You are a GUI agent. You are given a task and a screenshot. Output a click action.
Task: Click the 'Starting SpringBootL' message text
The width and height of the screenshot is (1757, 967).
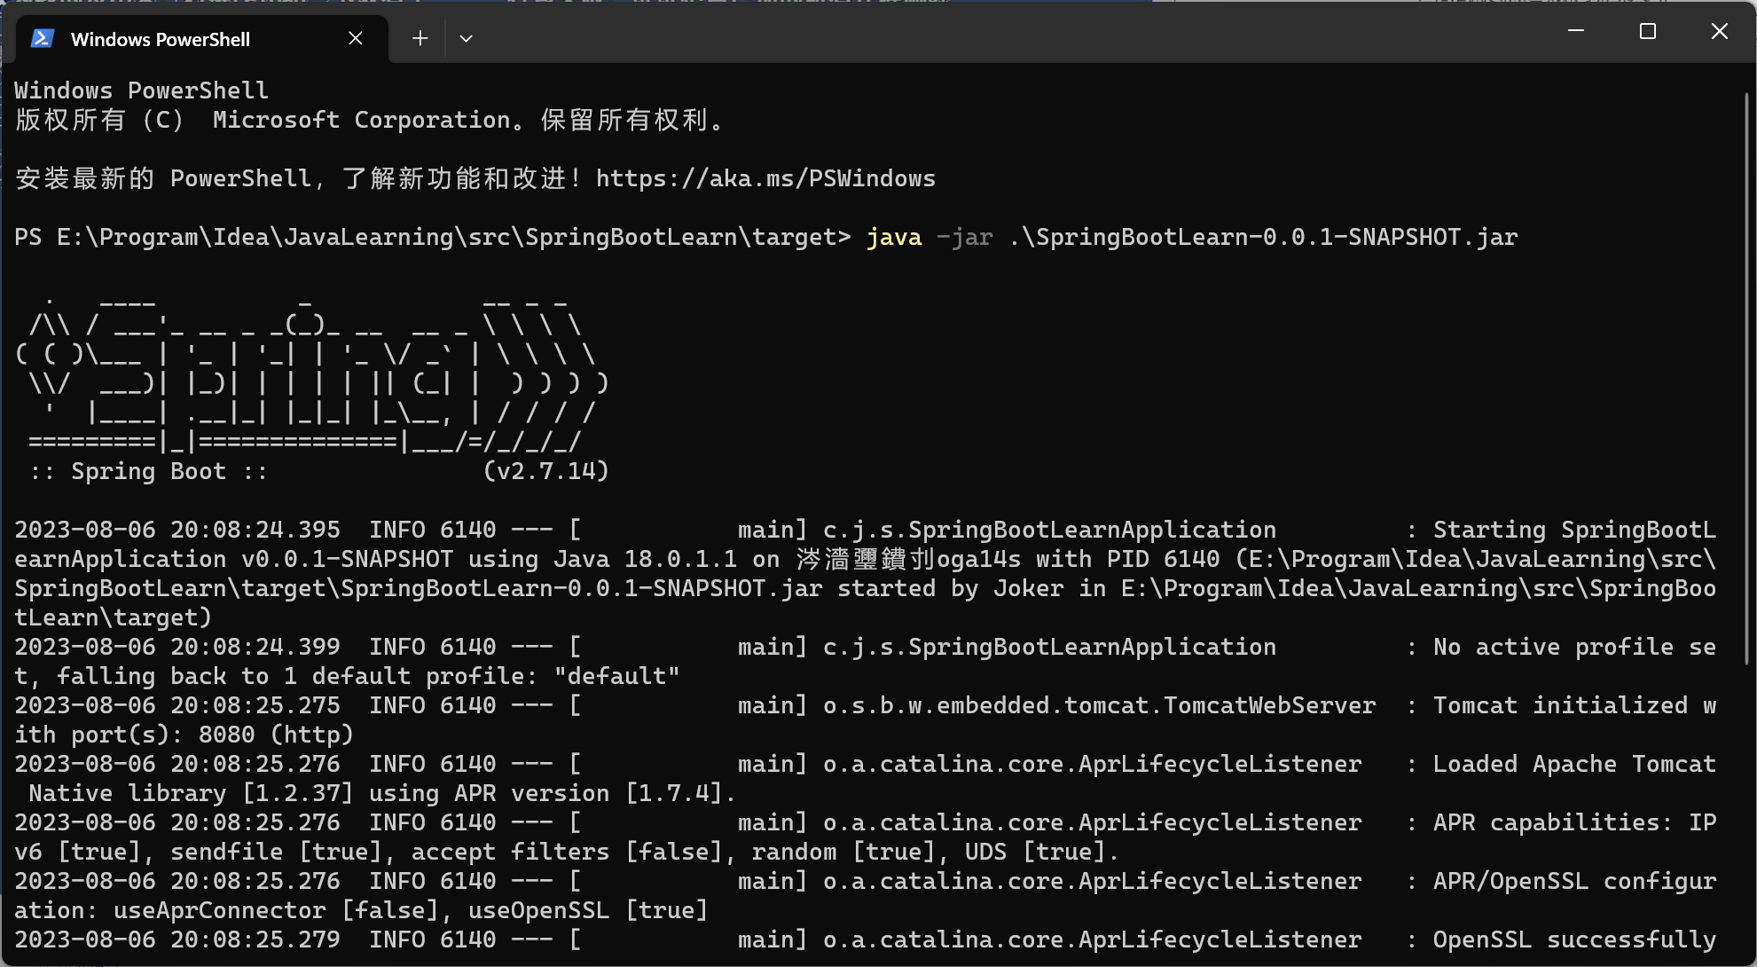(x=1575, y=530)
